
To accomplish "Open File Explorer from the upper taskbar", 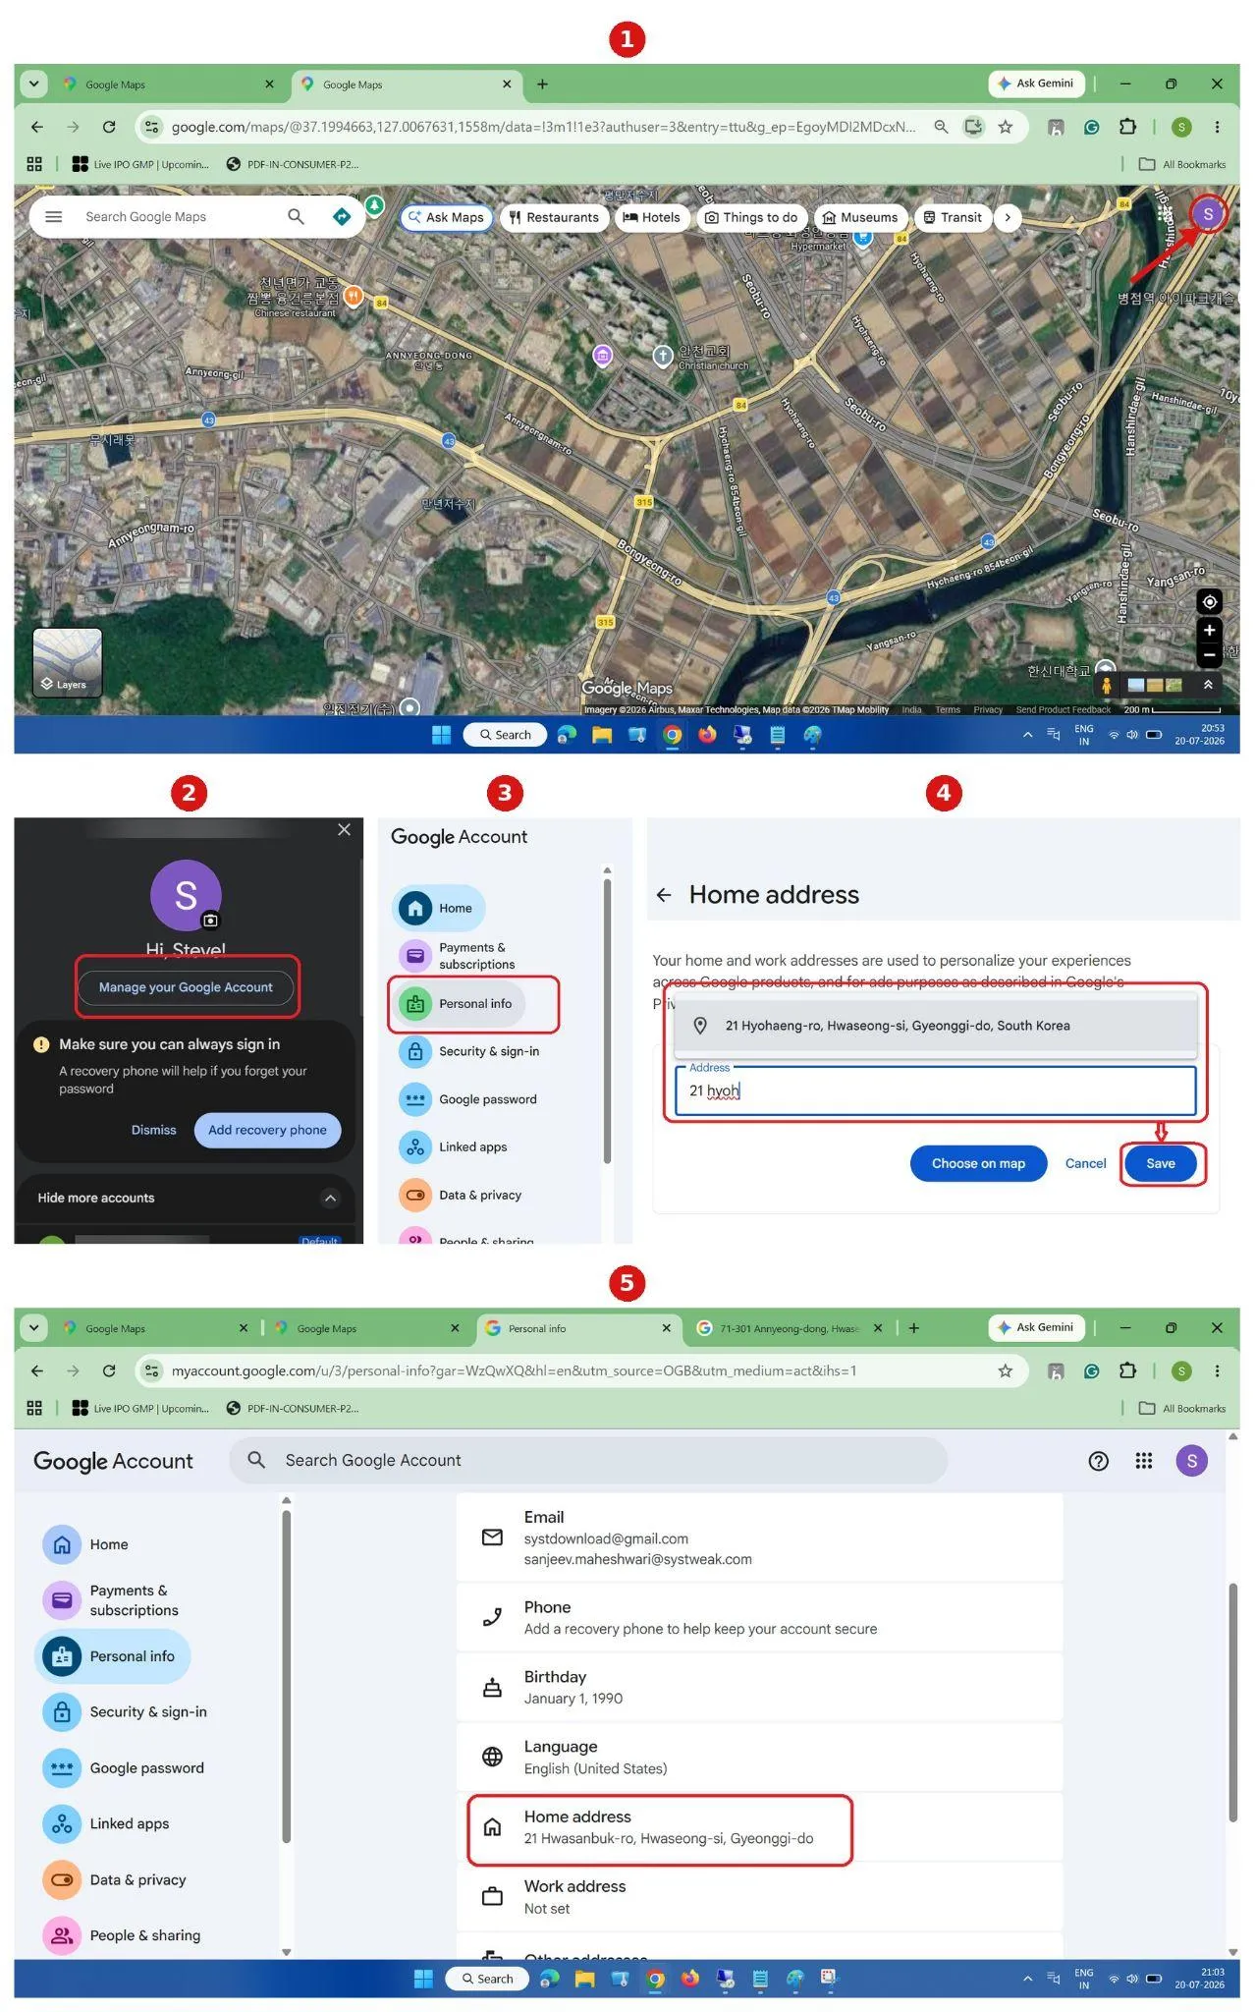I will 602,735.
